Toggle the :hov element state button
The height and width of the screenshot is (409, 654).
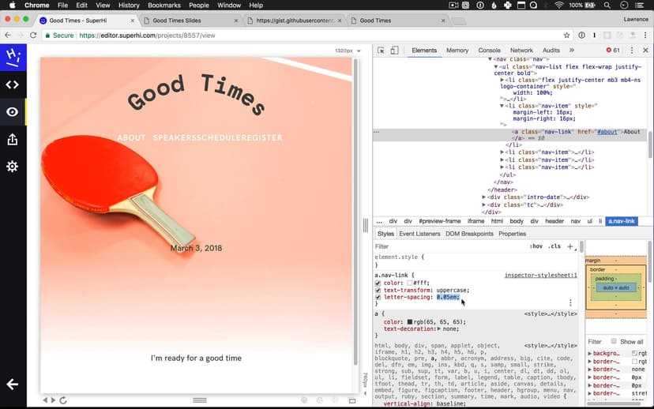[536, 246]
